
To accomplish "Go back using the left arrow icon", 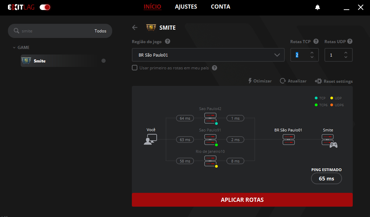I will tap(135, 28).
